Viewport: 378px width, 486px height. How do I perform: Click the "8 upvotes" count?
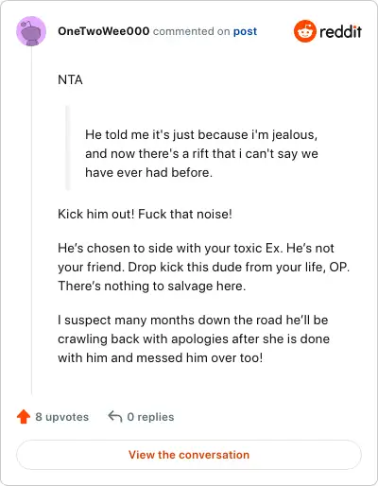point(62,417)
